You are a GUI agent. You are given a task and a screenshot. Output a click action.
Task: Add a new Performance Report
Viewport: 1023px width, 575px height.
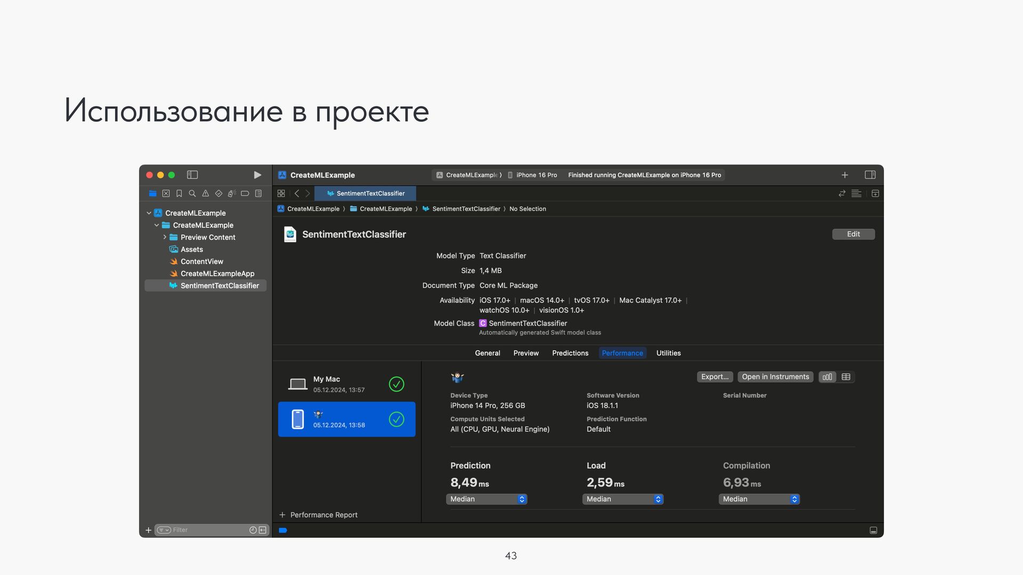click(318, 515)
